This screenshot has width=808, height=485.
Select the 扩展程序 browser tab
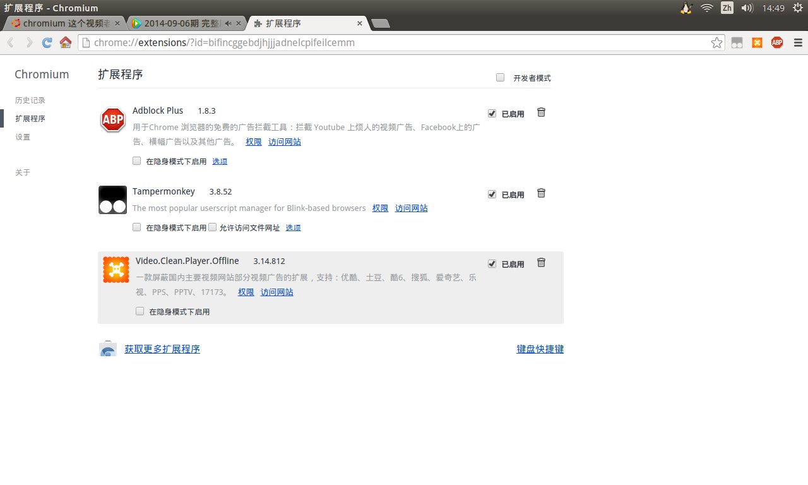click(x=308, y=23)
